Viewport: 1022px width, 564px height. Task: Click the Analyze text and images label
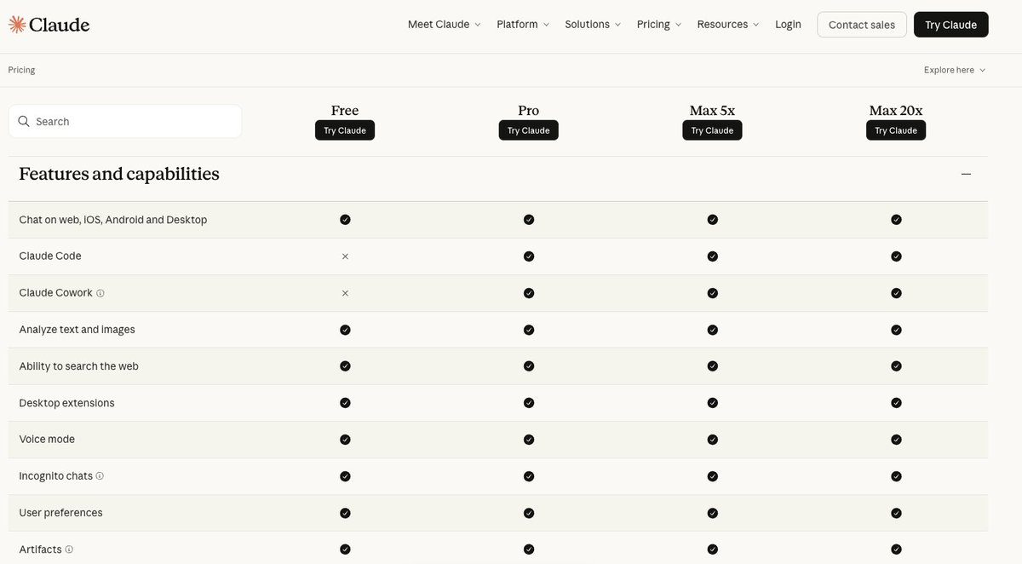(x=77, y=330)
